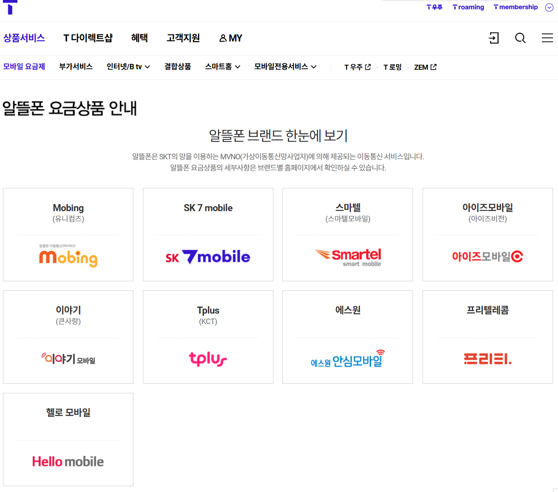The height and width of the screenshot is (492, 558).
Task: Click the 알뜰폰 브랜드 한눈에 보기 heading
Action: point(278,136)
